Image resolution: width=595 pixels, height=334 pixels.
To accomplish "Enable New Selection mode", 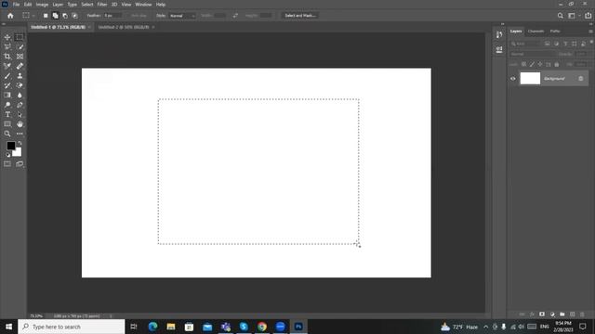I will coord(46,16).
